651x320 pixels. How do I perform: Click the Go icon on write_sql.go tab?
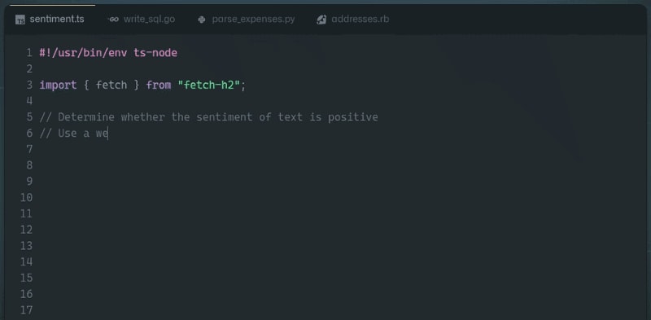(113, 20)
